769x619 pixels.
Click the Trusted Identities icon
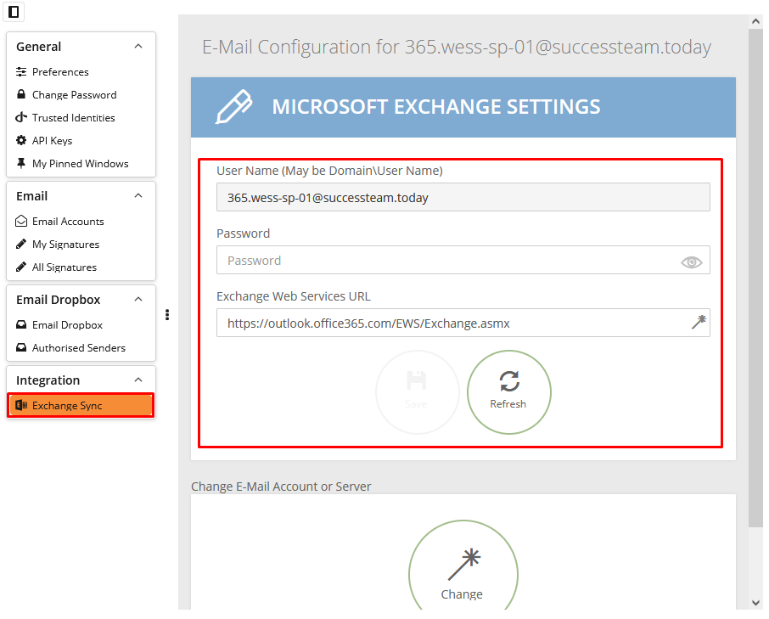click(x=21, y=118)
